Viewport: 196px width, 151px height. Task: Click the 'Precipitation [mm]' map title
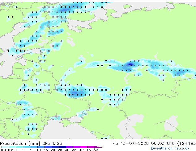pos(20,144)
